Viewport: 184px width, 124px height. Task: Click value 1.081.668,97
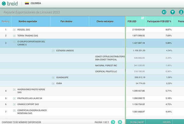coord(138,112)
